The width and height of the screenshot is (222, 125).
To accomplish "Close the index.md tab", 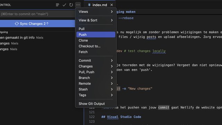I will pos(112,5).
